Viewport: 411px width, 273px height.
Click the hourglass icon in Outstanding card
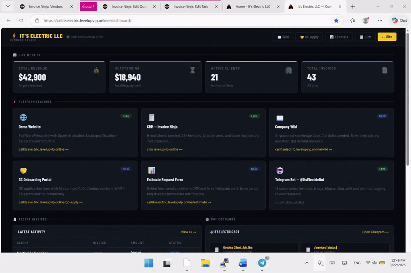pos(192,70)
